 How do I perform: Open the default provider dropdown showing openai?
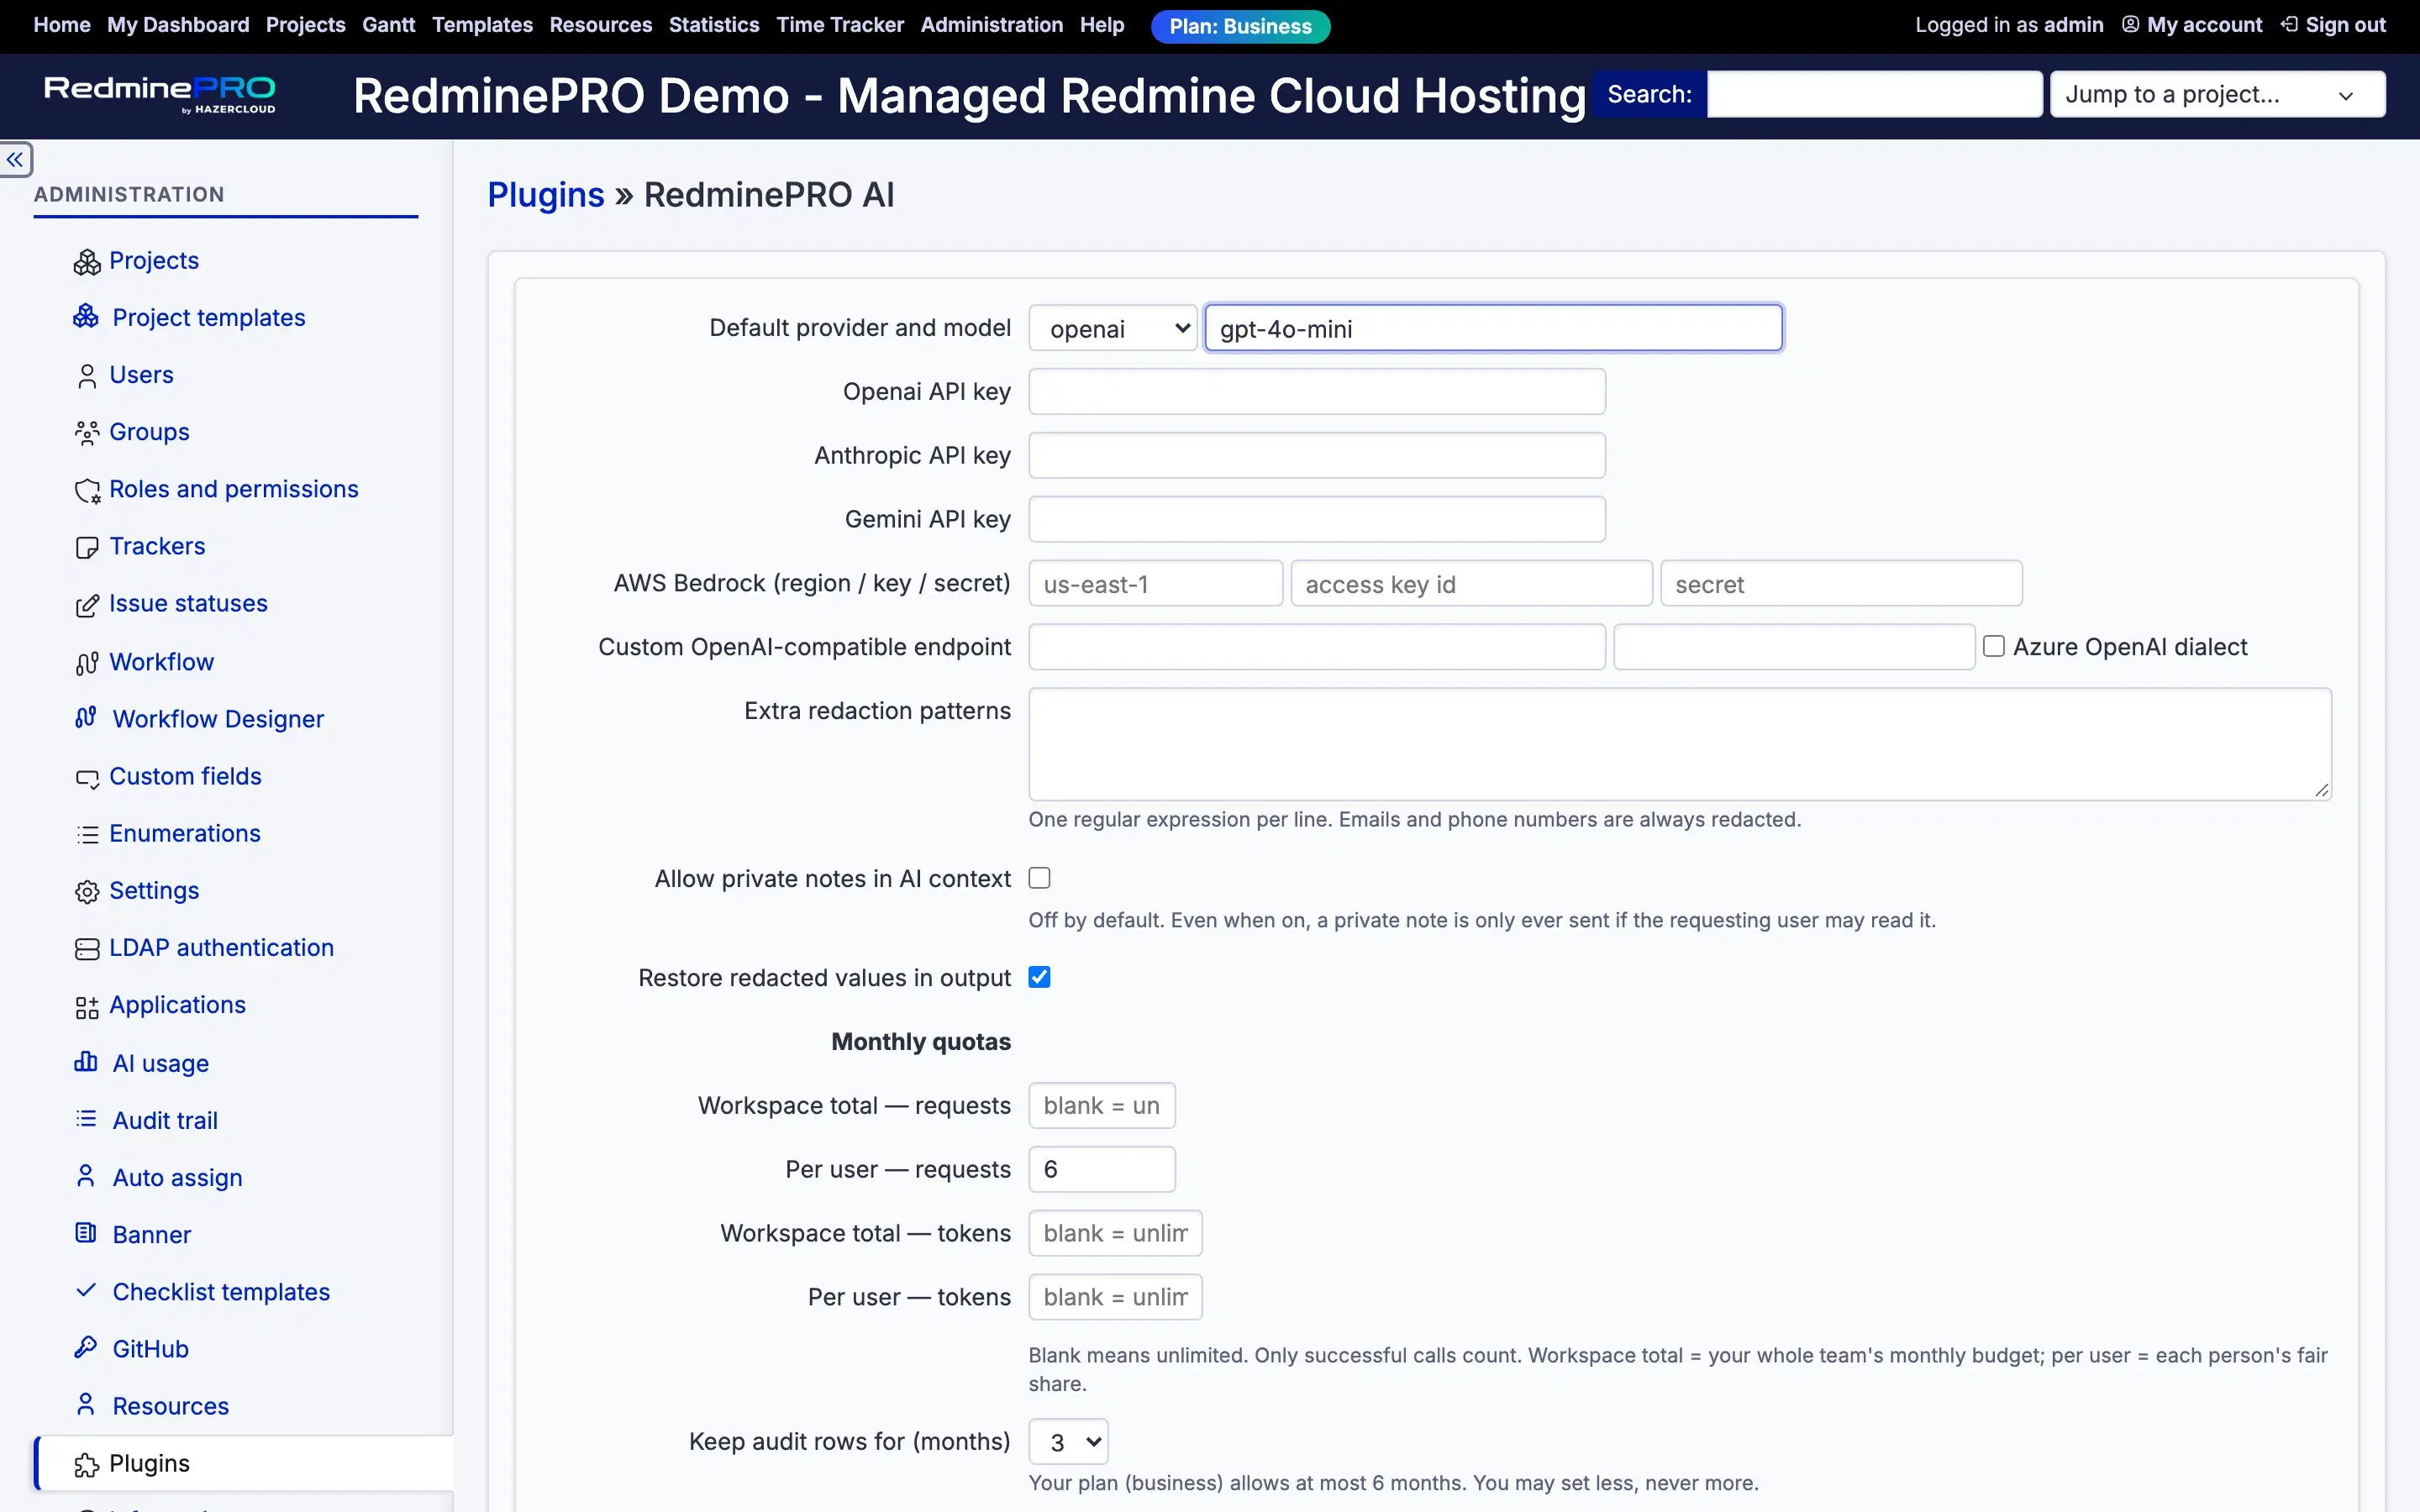pos(1112,328)
